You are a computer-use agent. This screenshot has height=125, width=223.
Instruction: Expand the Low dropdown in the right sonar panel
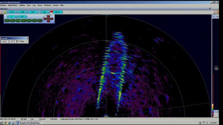(x=214, y=16)
